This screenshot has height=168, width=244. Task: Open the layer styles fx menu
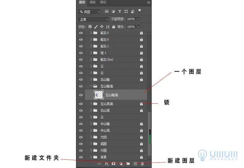coord(106,163)
